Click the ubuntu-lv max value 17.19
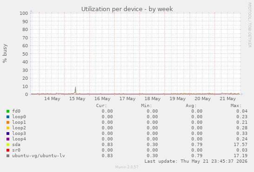The width and height of the screenshot is (254, 172). 241,156
